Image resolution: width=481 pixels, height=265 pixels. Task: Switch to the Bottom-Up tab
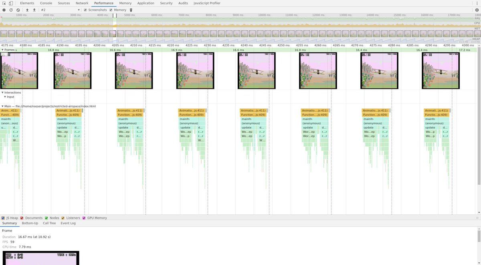click(30, 223)
